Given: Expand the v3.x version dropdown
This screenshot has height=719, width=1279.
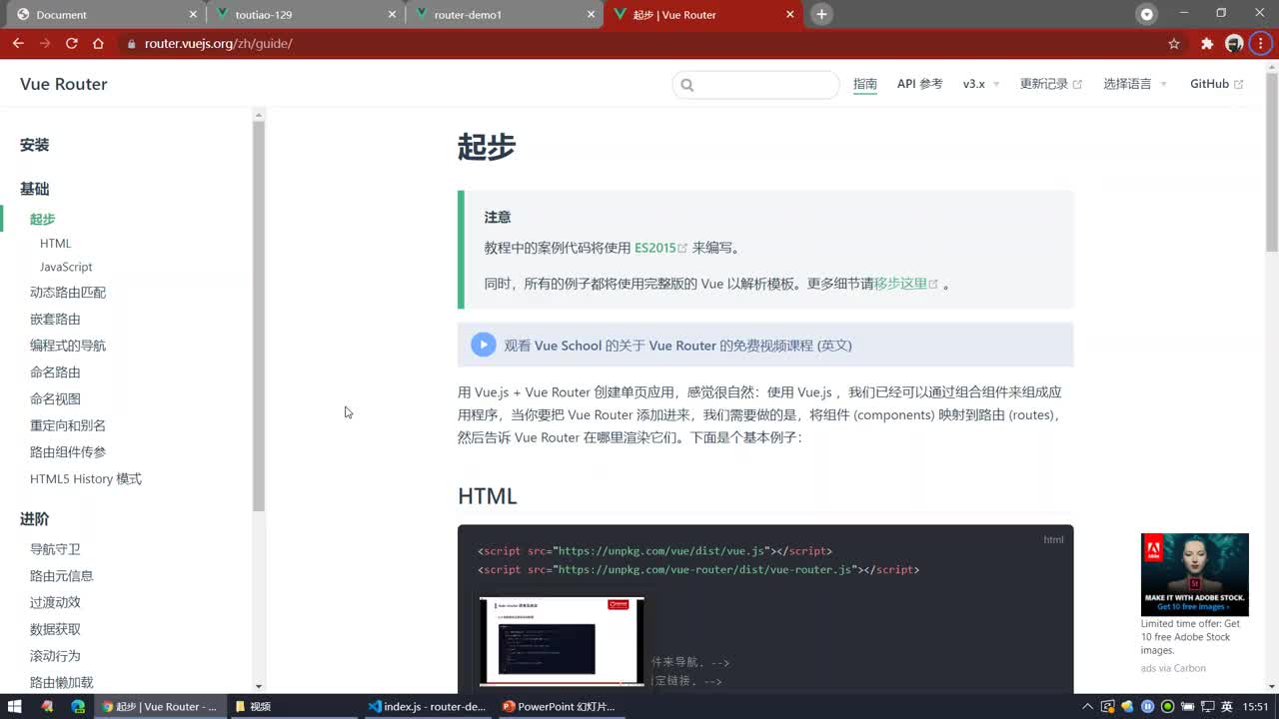Looking at the screenshot, I should [981, 84].
